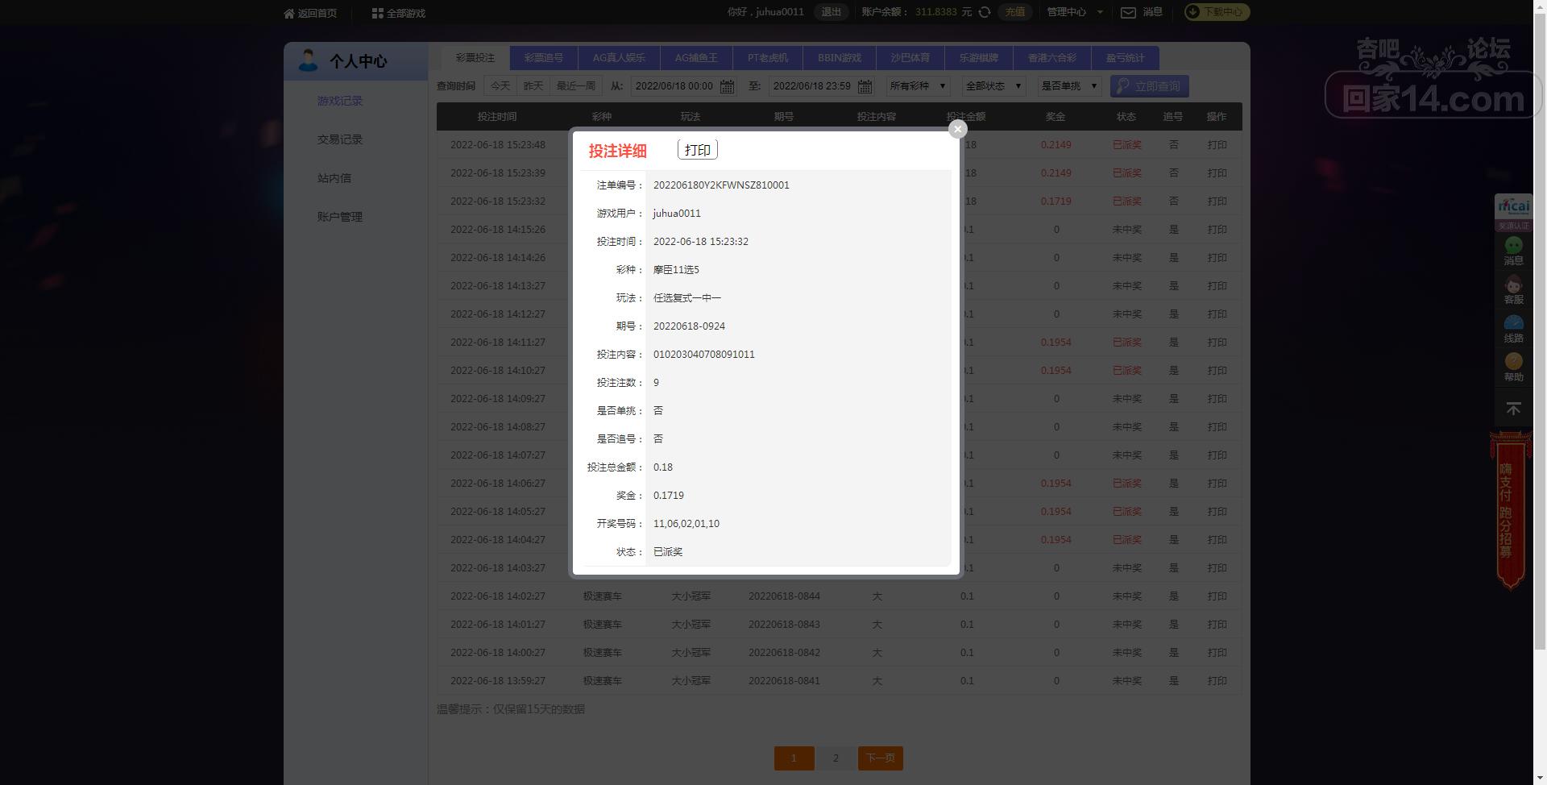Image resolution: width=1547 pixels, height=785 pixels.
Task: Click the 立即查询 search button
Action: click(1149, 86)
